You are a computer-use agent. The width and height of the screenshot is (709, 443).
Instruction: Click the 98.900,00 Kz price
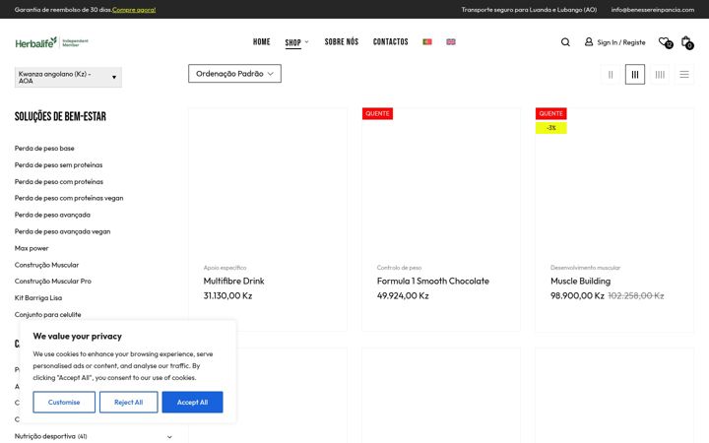tap(577, 295)
